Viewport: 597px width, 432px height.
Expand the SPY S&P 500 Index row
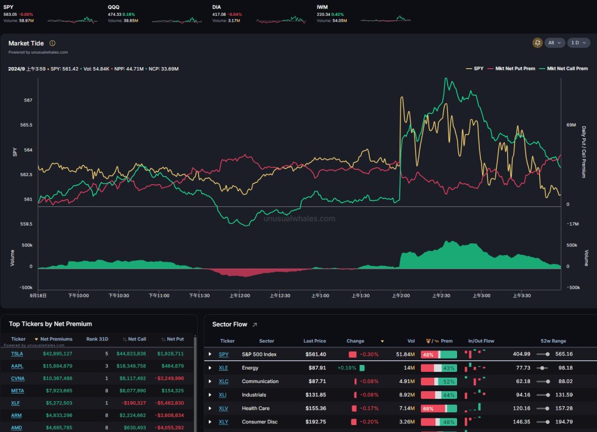210,354
